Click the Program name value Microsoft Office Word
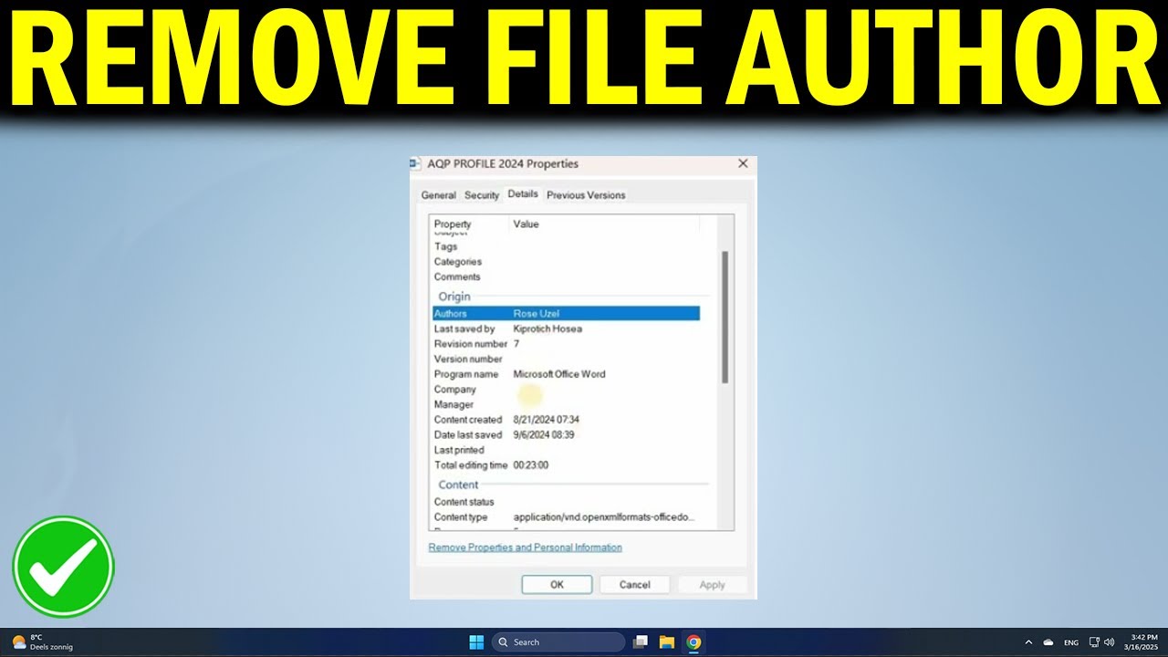Viewport: 1168px width, 657px height. coord(559,374)
